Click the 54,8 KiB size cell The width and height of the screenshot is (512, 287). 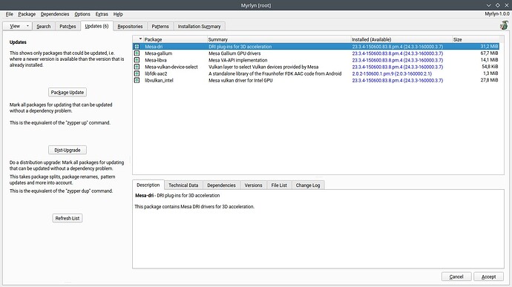490,67
